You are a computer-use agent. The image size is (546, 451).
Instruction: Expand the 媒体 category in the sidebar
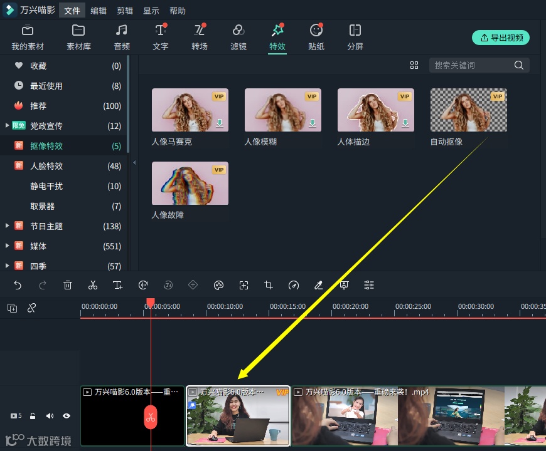(x=6, y=246)
